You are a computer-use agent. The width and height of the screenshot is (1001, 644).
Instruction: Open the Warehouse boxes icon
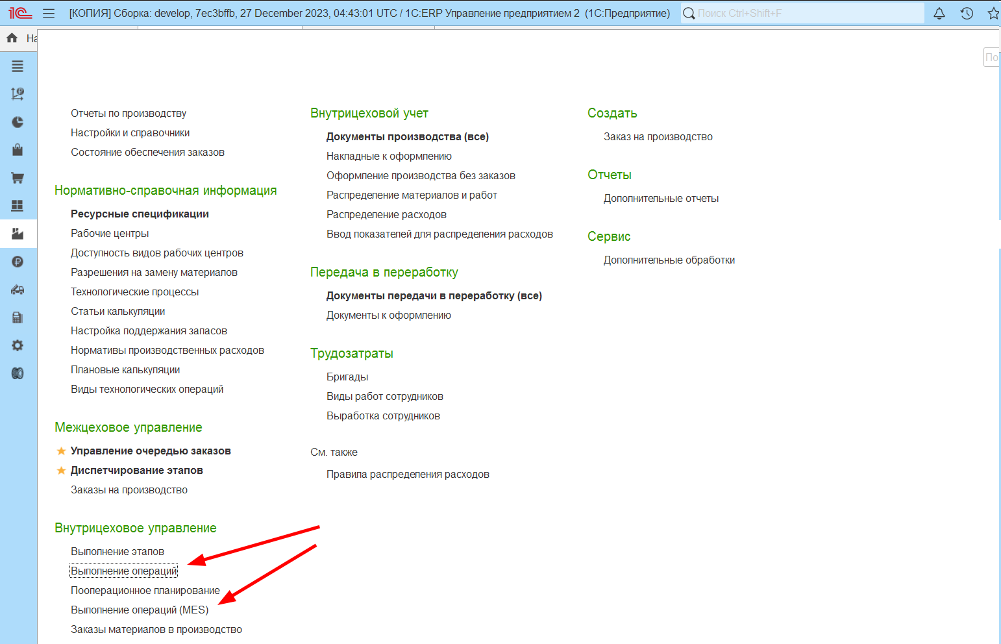pos(18,206)
